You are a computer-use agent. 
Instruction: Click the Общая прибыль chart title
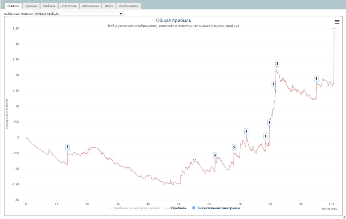coord(173,21)
